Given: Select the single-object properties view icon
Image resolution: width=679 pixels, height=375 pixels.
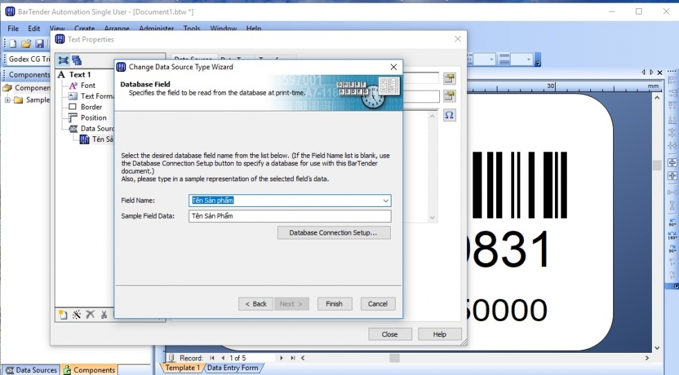Looking at the screenshot, I should point(63,60).
